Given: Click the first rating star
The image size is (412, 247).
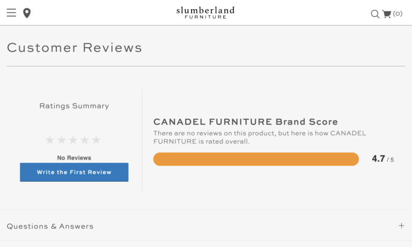Looking at the screenshot, I should click(50, 140).
